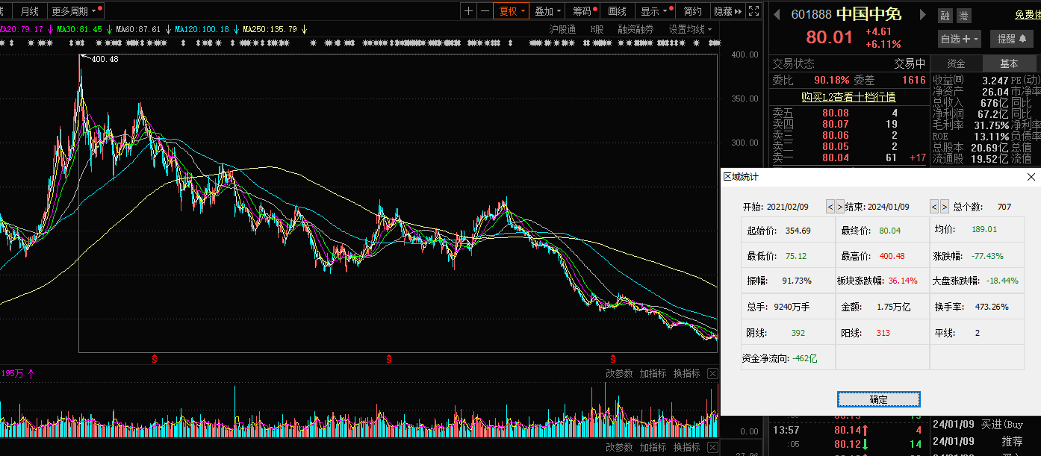1041x456 pixels.
Task: Click the 提醒 bell alert button
Action: [x=1012, y=39]
